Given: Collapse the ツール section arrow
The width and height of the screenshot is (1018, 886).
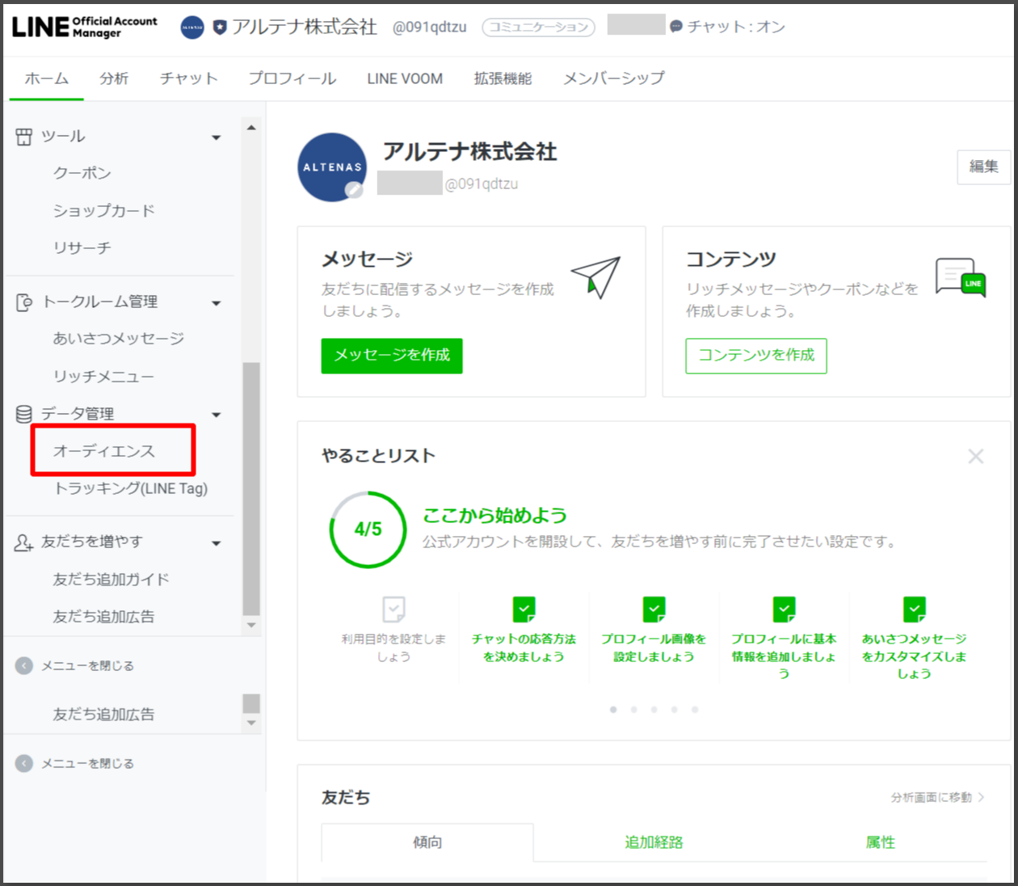Looking at the screenshot, I should coord(216,137).
